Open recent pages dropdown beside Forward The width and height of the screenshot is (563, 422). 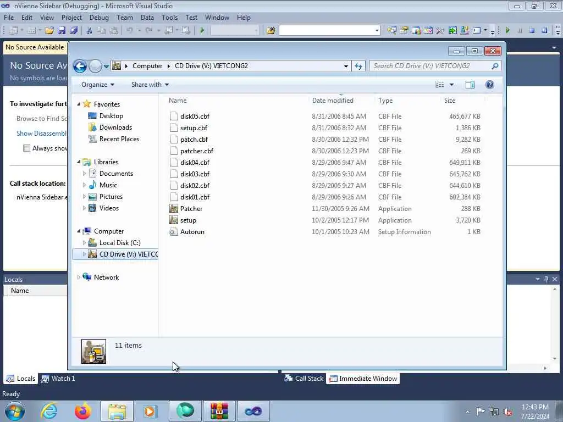(x=106, y=66)
